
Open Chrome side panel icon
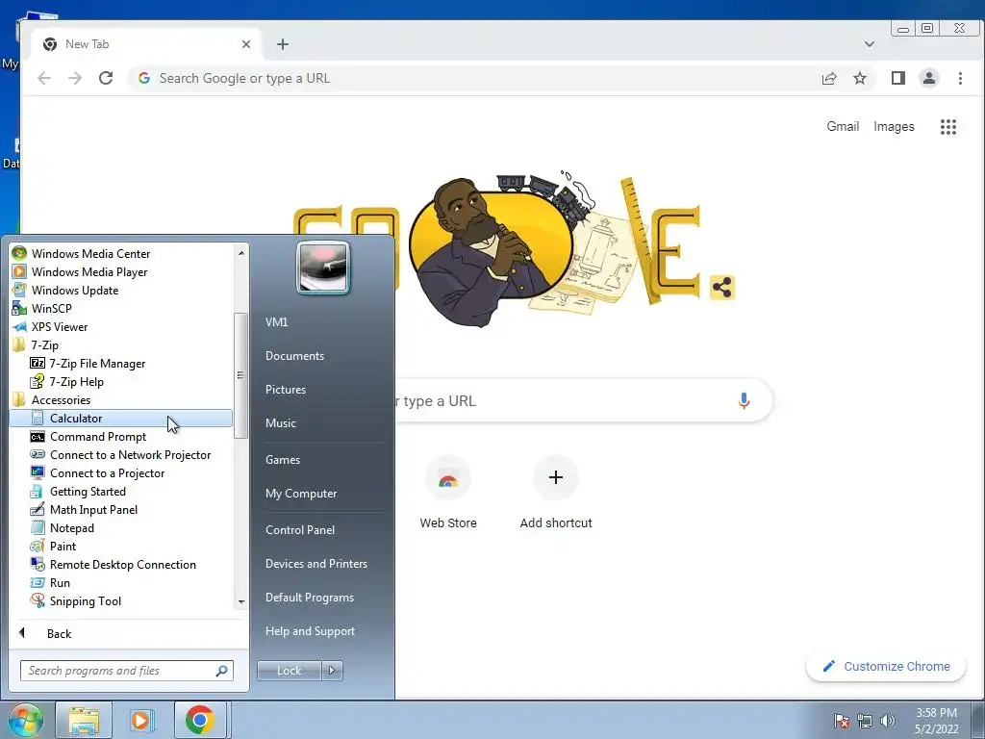[897, 78]
